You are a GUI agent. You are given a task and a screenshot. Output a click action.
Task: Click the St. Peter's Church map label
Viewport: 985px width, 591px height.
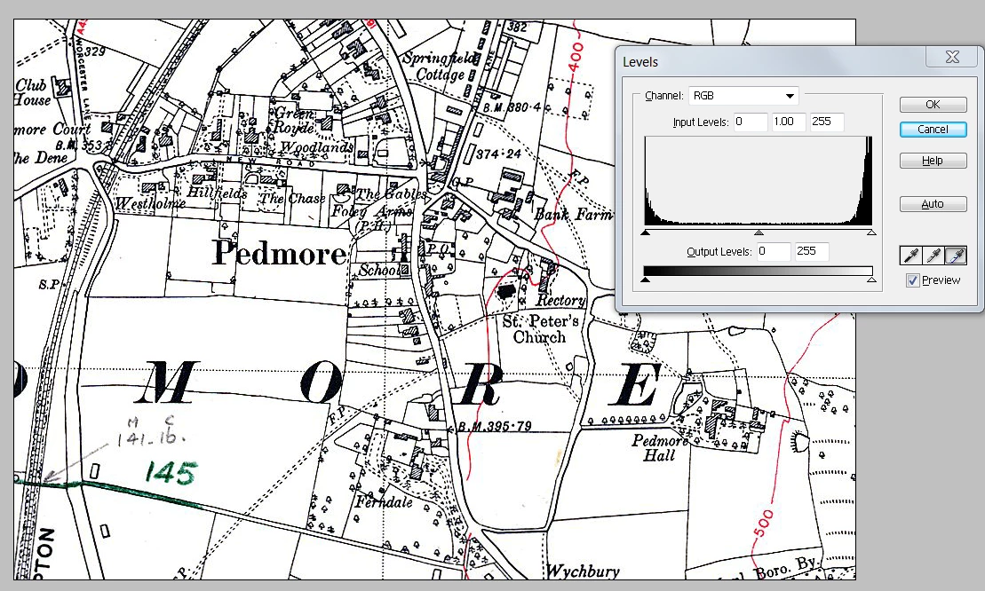pyautogui.click(x=540, y=328)
